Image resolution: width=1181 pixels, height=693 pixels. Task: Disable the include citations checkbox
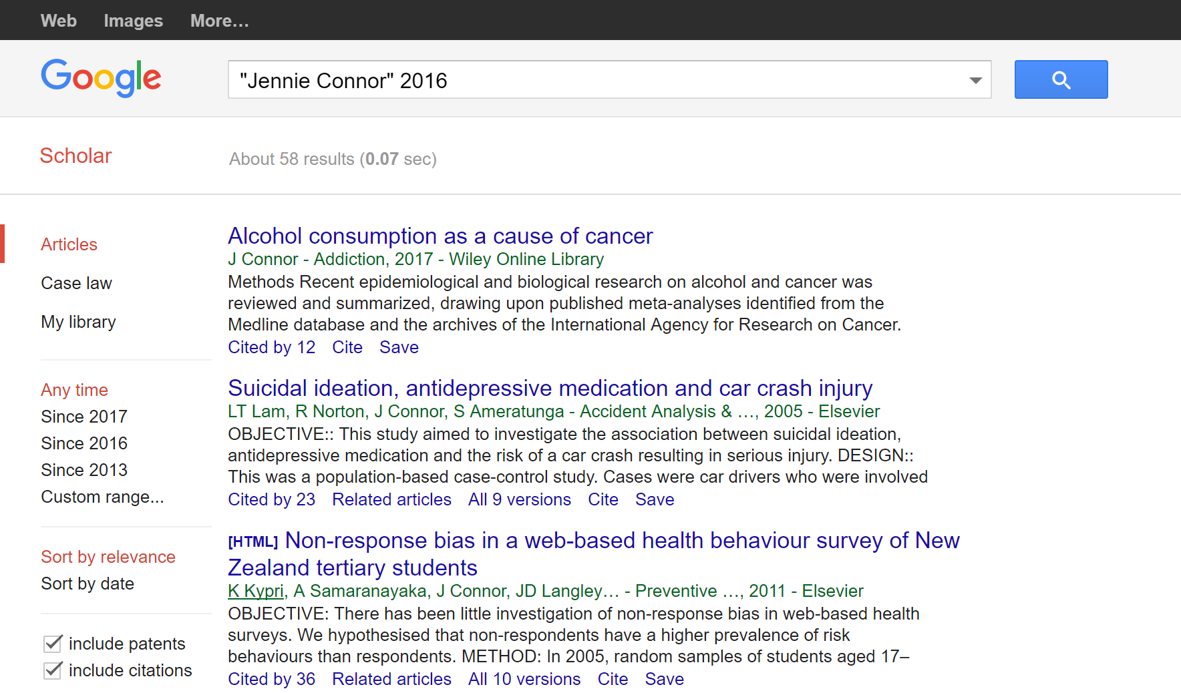53,670
